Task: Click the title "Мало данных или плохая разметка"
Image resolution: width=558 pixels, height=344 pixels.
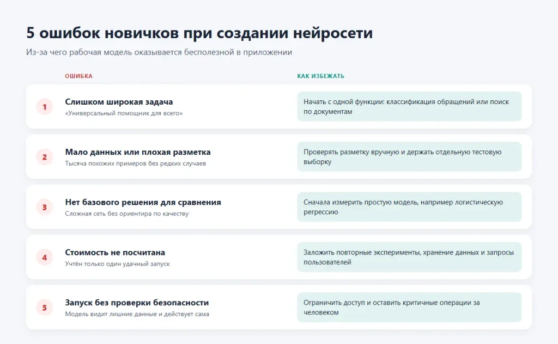Action: (x=138, y=152)
